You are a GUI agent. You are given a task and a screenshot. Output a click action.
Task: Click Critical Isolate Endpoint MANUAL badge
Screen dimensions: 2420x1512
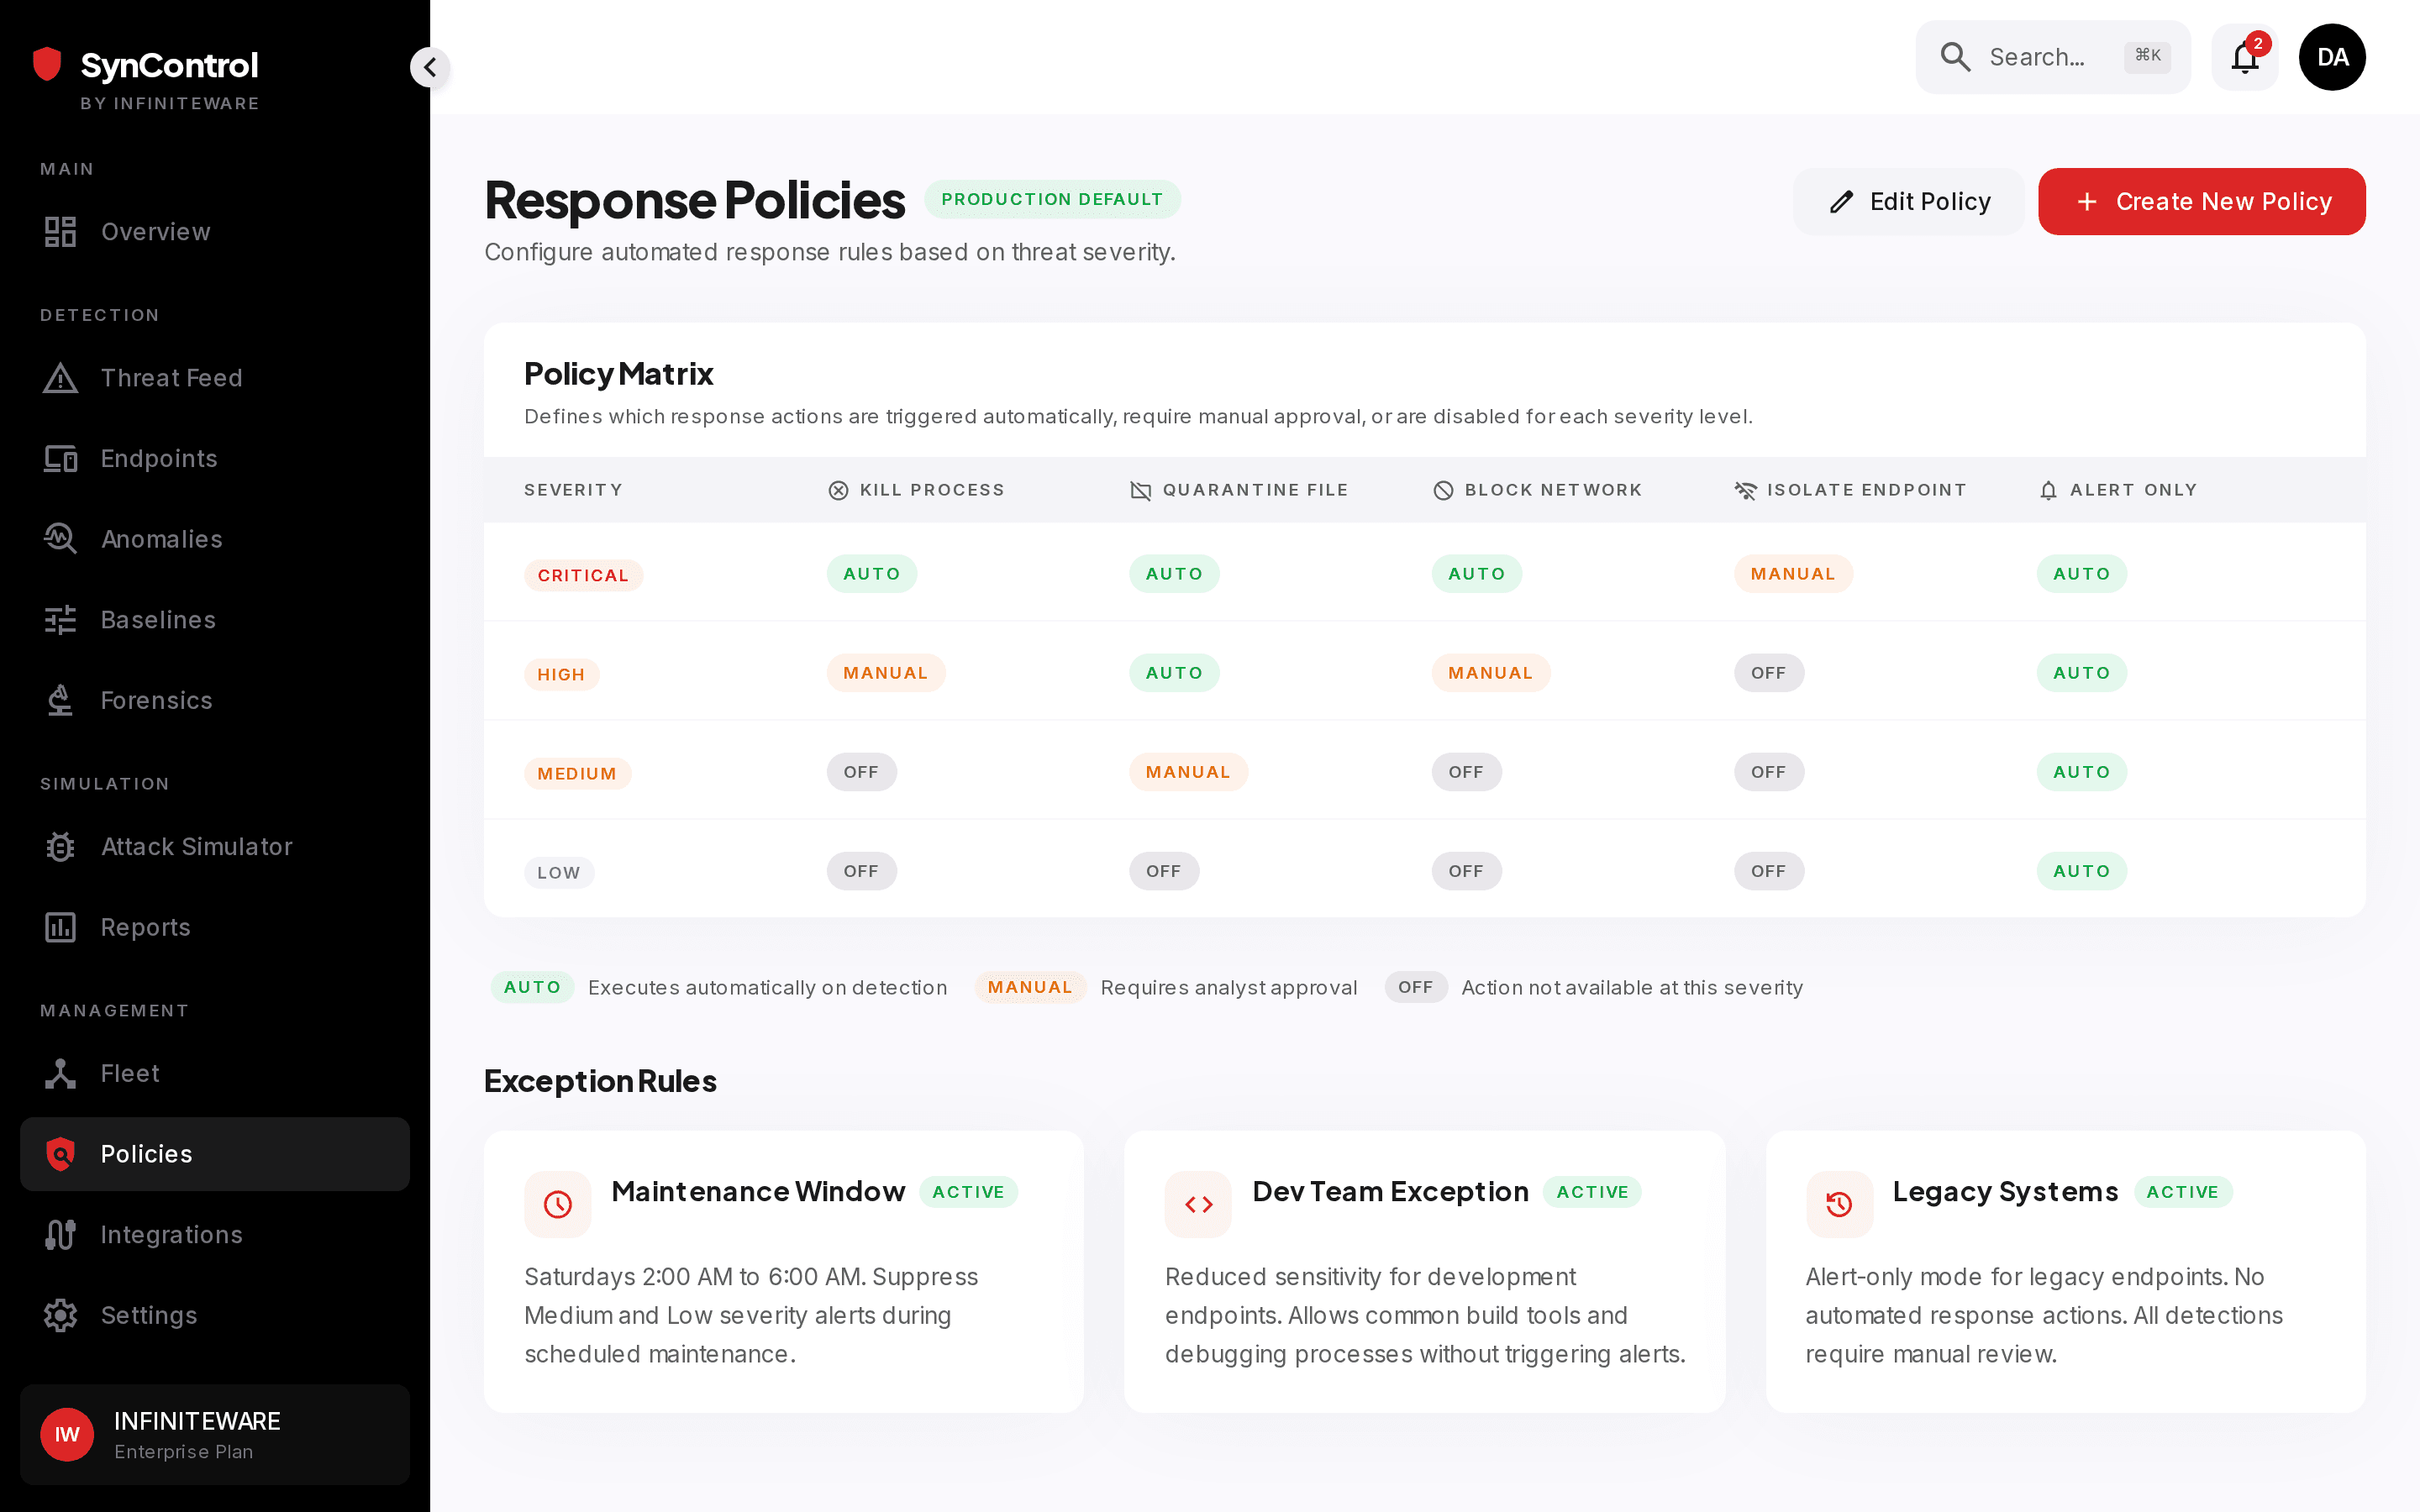pyautogui.click(x=1792, y=574)
